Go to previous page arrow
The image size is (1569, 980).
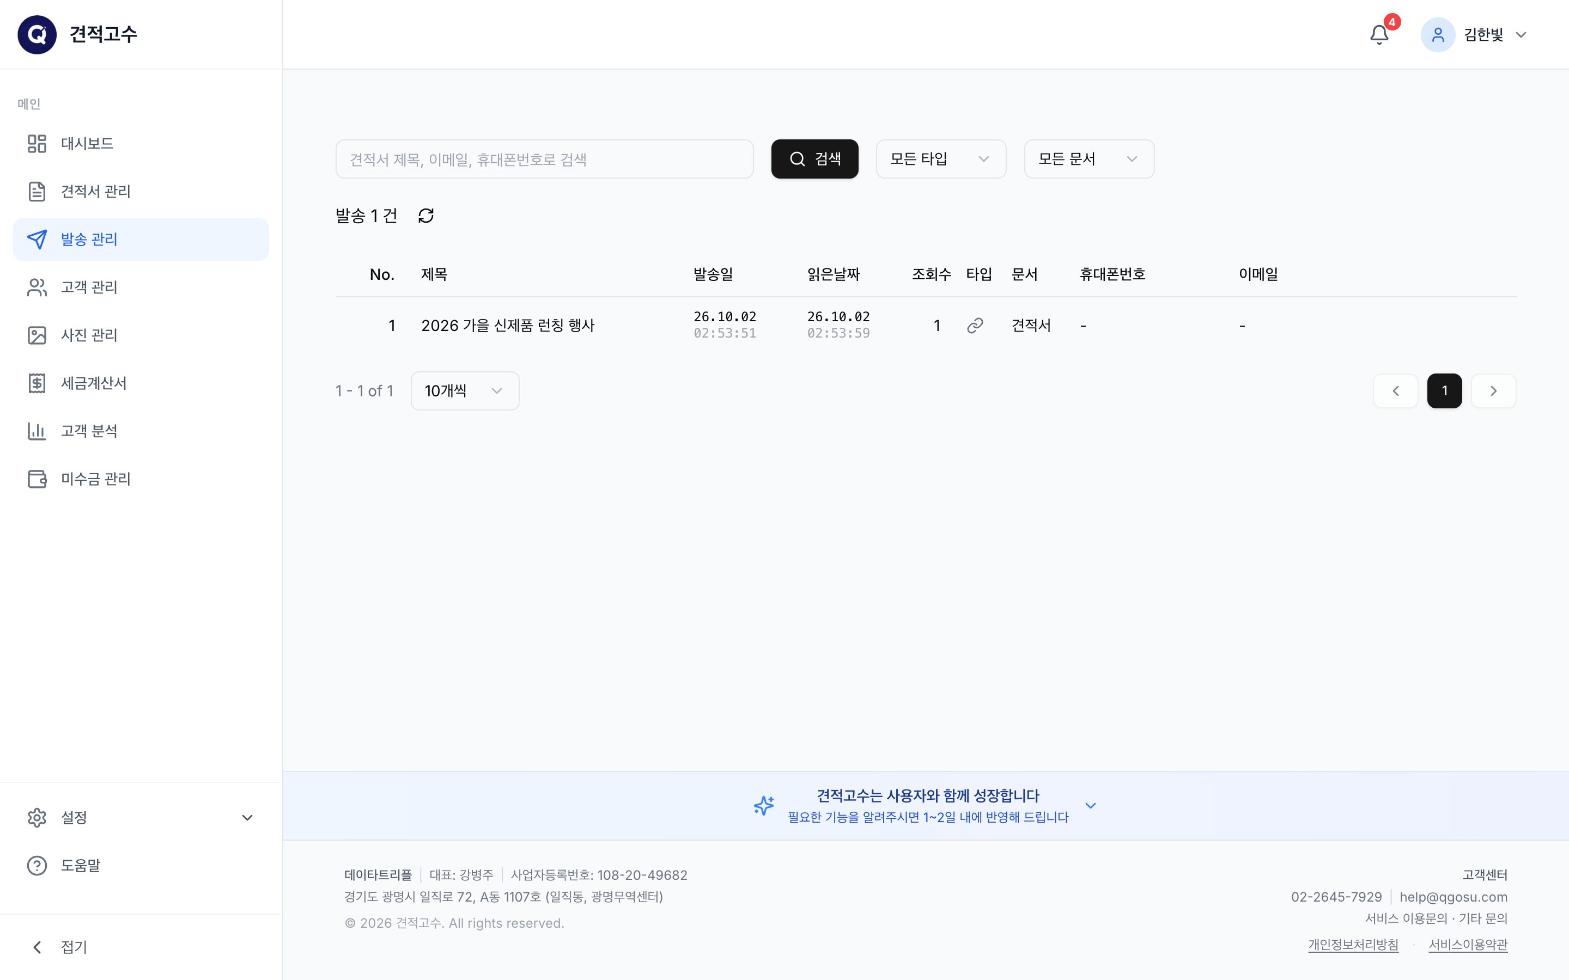pyautogui.click(x=1395, y=391)
